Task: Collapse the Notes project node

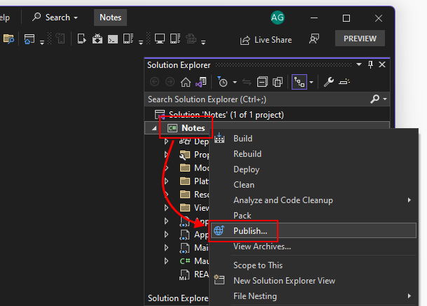Action: pyautogui.click(x=154, y=128)
